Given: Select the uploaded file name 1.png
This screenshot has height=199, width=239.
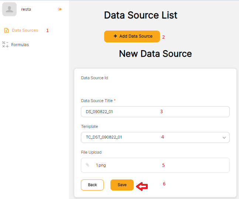Looking at the screenshot, I should tap(101, 165).
